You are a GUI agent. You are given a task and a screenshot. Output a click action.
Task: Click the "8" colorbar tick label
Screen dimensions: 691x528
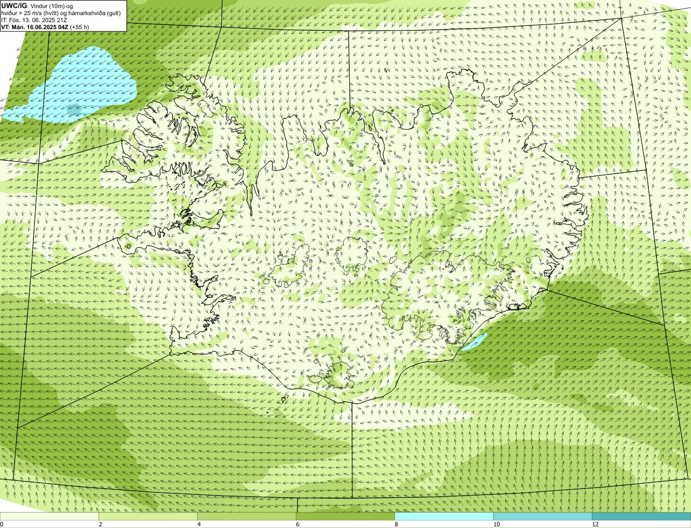click(x=396, y=524)
